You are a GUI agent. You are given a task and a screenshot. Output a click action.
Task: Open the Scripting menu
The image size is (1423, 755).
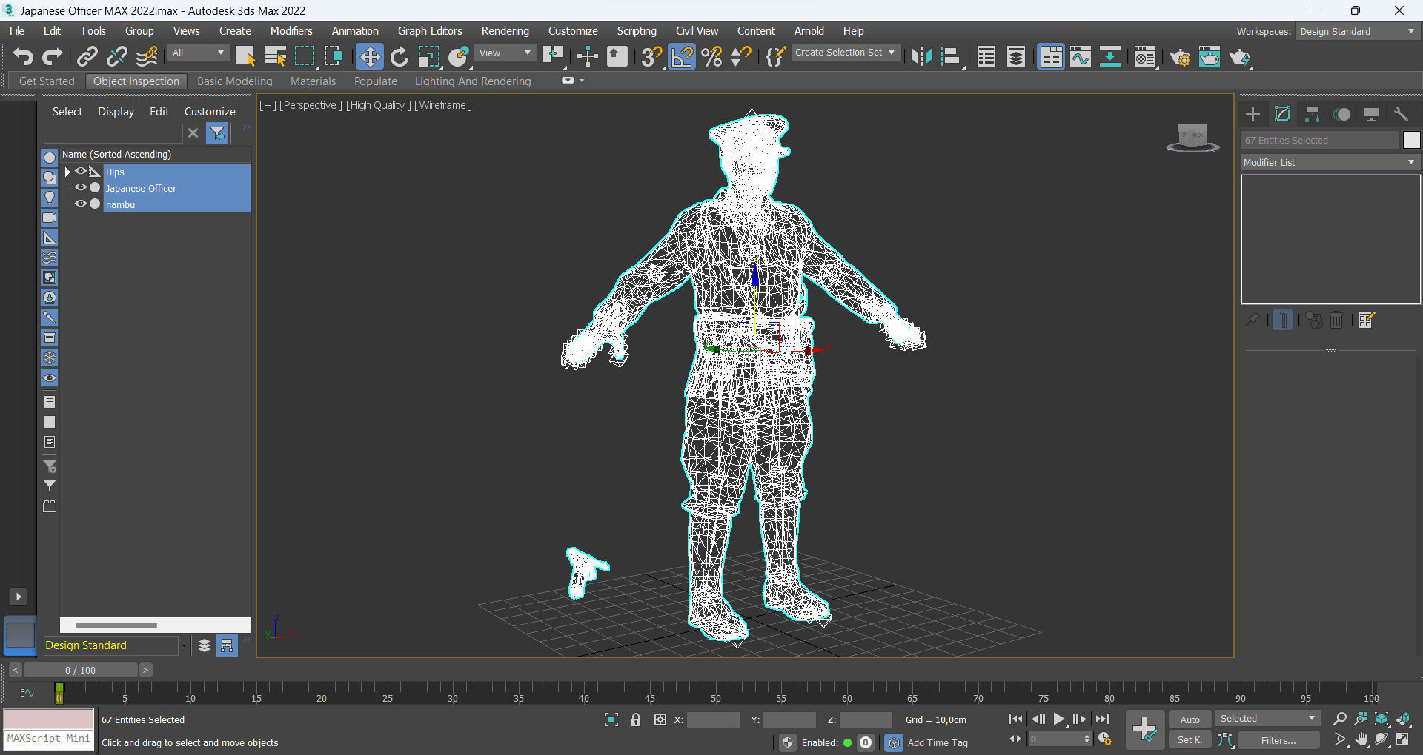pos(637,31)
